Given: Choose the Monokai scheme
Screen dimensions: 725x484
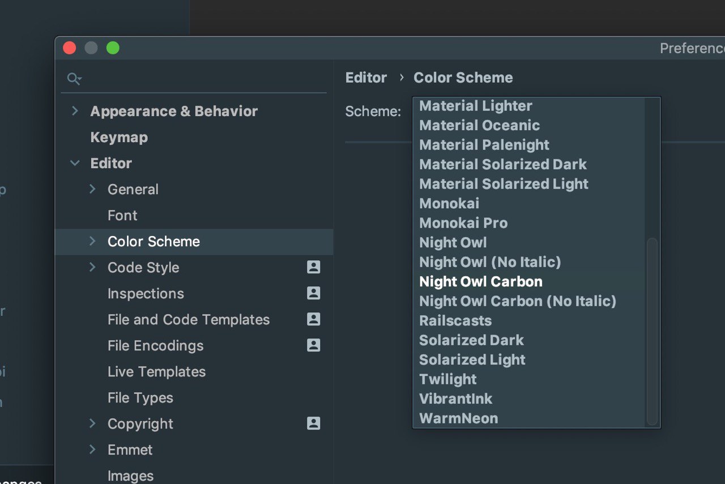Looking at the screenshot, I should (x=449, y=203).
